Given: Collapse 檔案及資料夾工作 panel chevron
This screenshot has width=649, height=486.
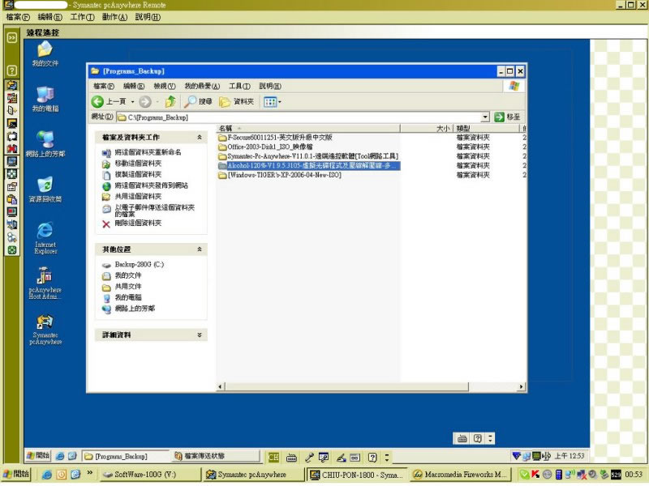Looking at the screenshot, I should pyautogui.click(x=200, y=137).
